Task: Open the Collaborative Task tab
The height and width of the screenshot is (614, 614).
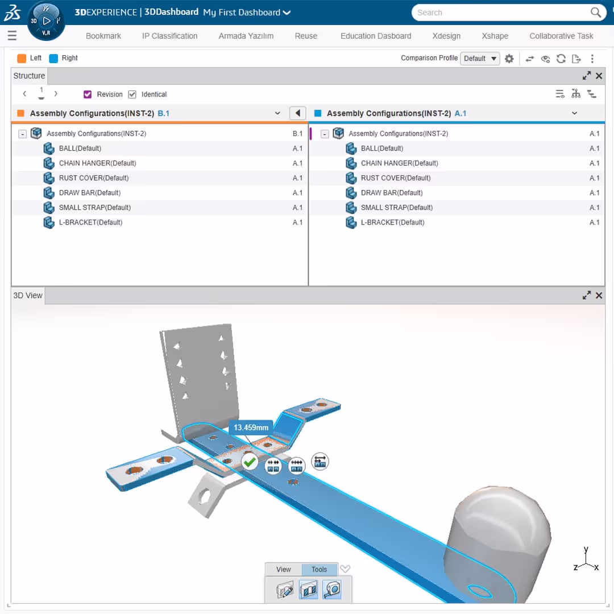Action: click(561, 36)
